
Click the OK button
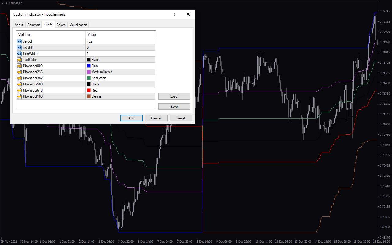131,118
